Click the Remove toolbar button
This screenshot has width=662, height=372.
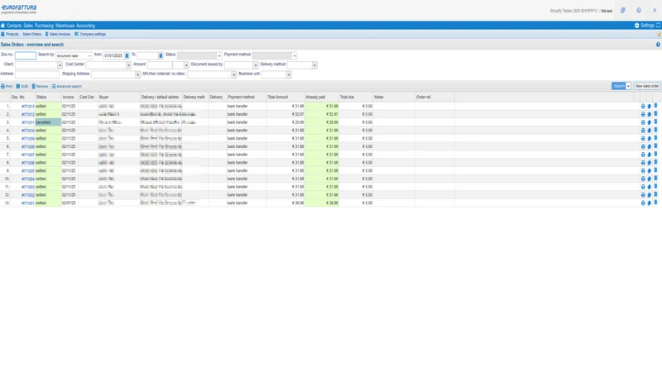40,87
